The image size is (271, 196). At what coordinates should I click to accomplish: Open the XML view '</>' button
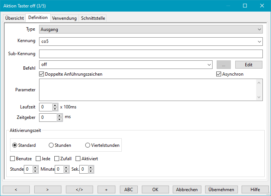(79, 189)
